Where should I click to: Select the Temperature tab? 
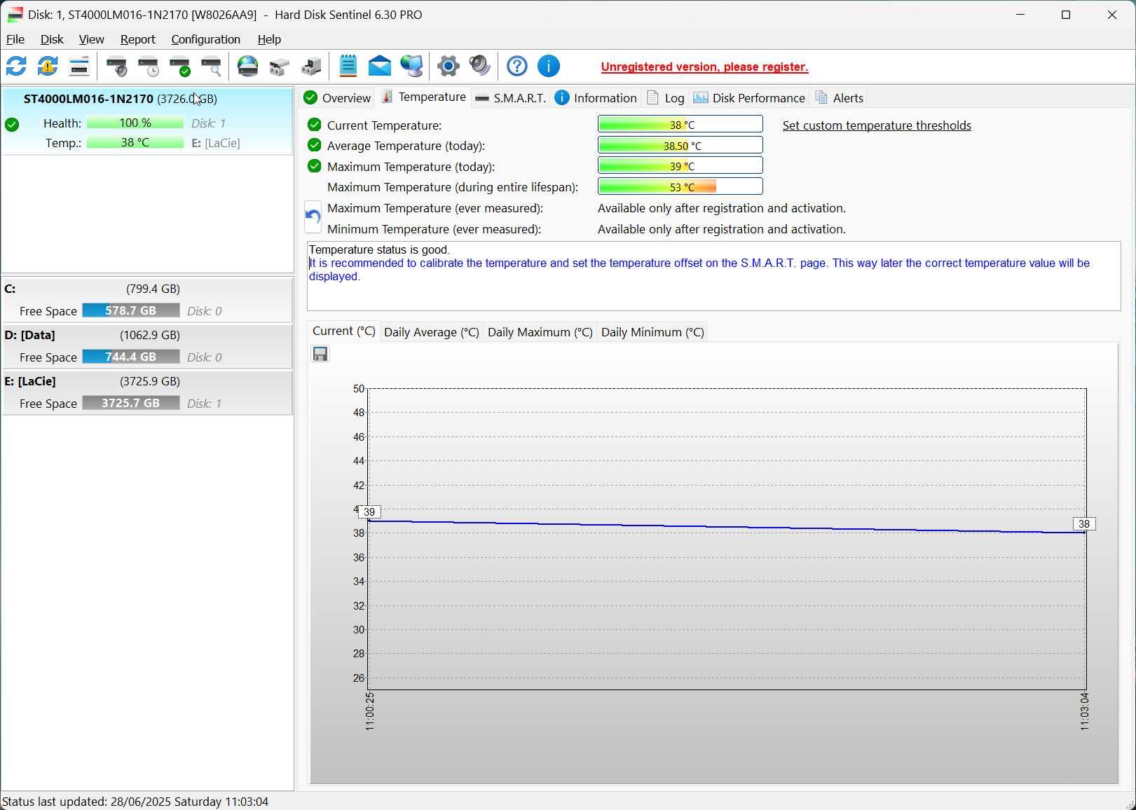[x=423, y=97]
